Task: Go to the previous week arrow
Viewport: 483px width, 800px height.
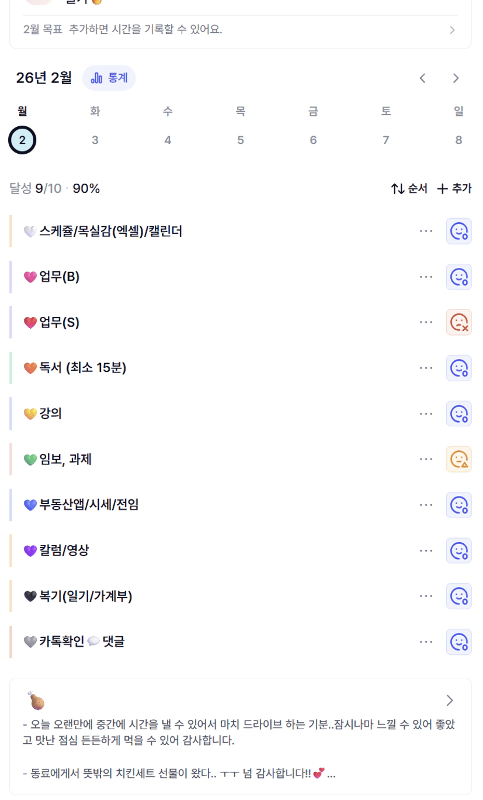Action: pos(422,78)
